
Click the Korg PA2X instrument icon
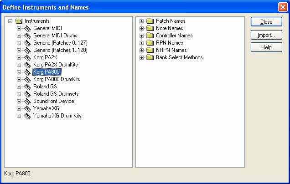27,57
